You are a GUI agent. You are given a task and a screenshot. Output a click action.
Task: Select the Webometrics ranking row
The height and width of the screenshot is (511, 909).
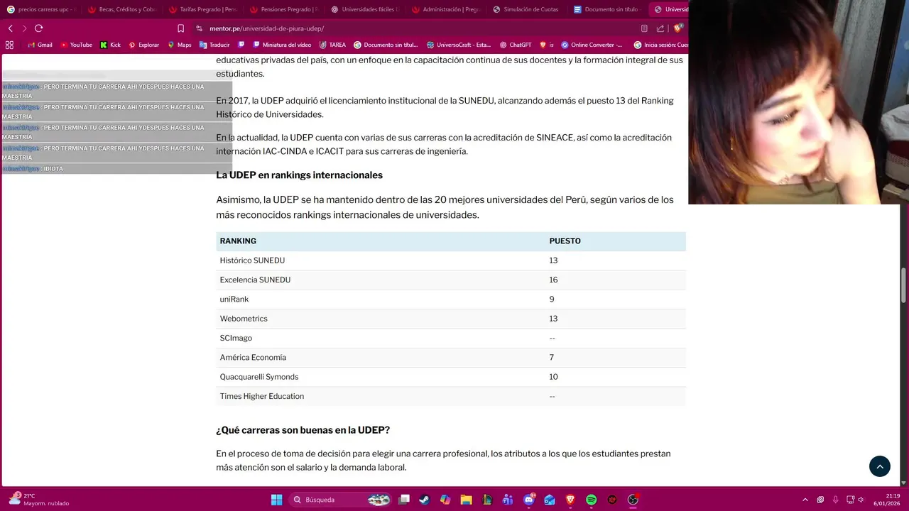coord(451,319)
